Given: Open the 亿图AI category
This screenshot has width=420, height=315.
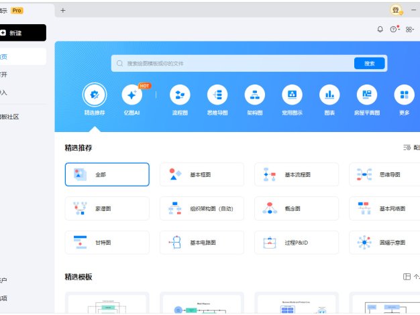Looking at the screenshot, I should [x=132, y=94].
